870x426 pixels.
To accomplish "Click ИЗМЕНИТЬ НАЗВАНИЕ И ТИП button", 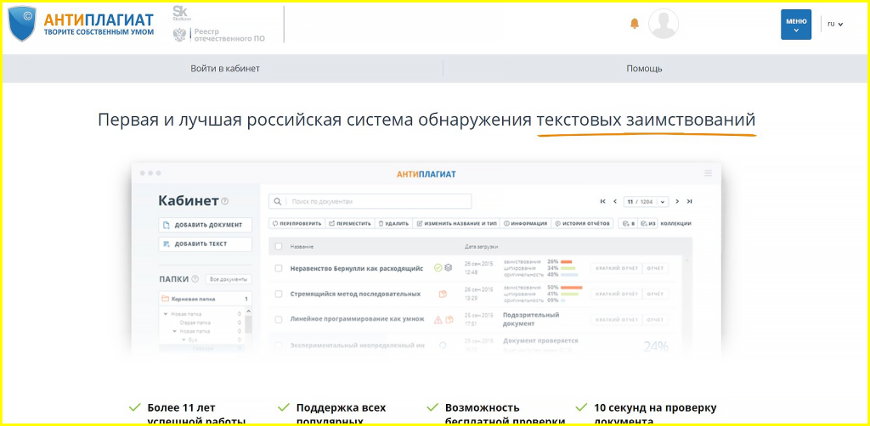I will (x=456, y=224).
